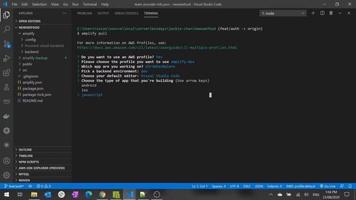Screen dimensions: 356x200
Task: Split the terminal panel
Action: coord(322,13)
